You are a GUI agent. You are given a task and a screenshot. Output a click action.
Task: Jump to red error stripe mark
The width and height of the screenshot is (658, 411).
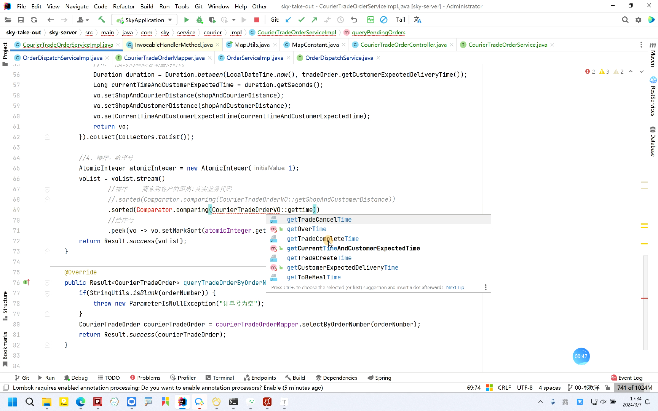click(x=644, y=298)
